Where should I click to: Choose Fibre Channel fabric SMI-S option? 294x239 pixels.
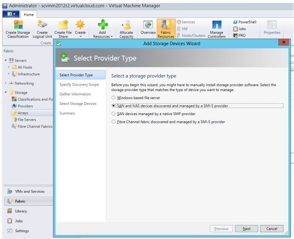point(113,122)
